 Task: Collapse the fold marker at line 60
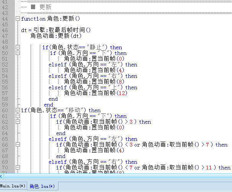tap(18, 110)
